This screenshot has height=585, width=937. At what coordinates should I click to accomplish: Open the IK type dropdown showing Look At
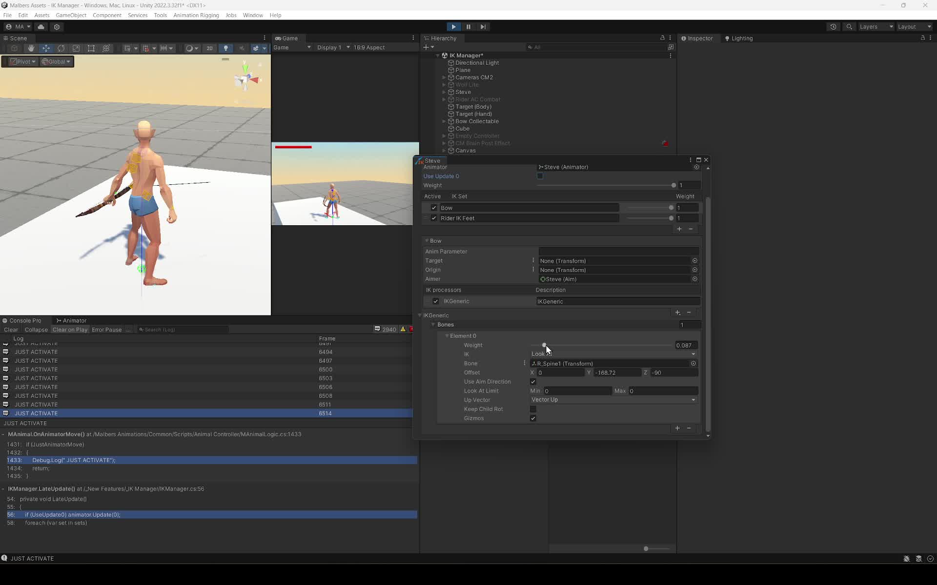(613, 354)
